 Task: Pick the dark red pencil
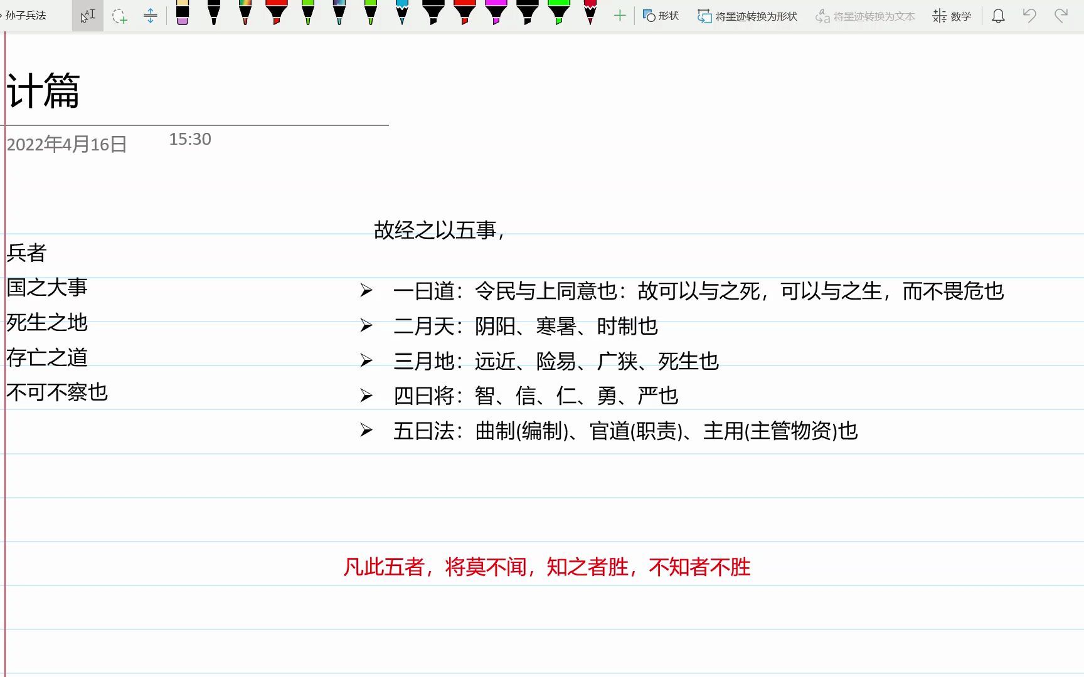pos(590,13)
